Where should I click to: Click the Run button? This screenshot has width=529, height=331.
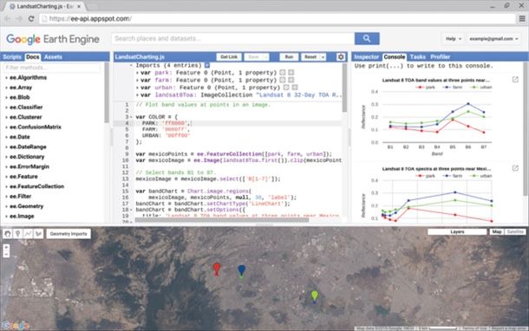(x=289, y=57)
